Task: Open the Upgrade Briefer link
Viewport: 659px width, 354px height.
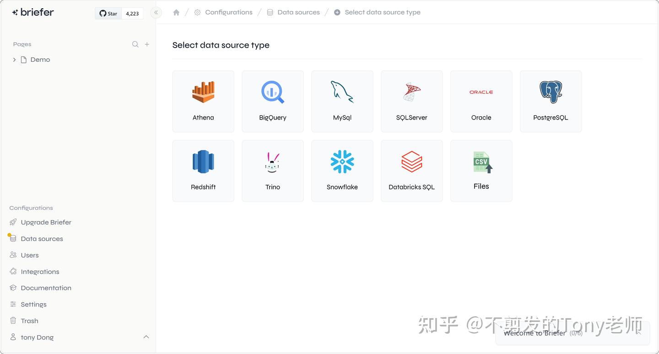Action: pyautogui.click(x=46, y=222)
